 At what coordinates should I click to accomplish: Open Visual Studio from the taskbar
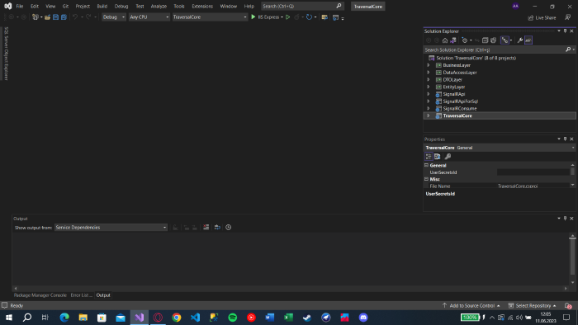pos(140,318)
